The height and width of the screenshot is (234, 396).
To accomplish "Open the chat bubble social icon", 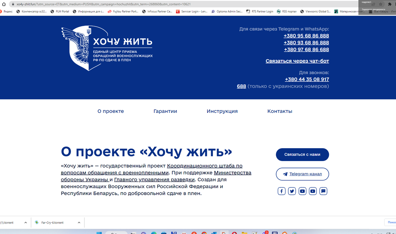I will [x=323, y=191].
